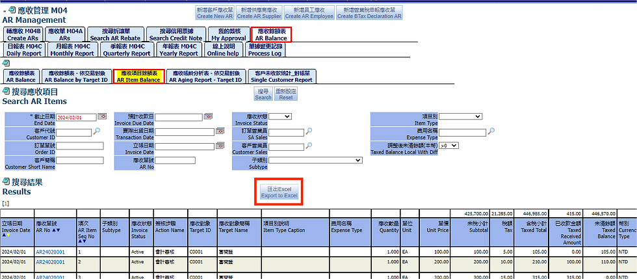The image size is (637, 279).
Task: Sort Invoice Date column descending yellow arrow
Action: [8, 235]
